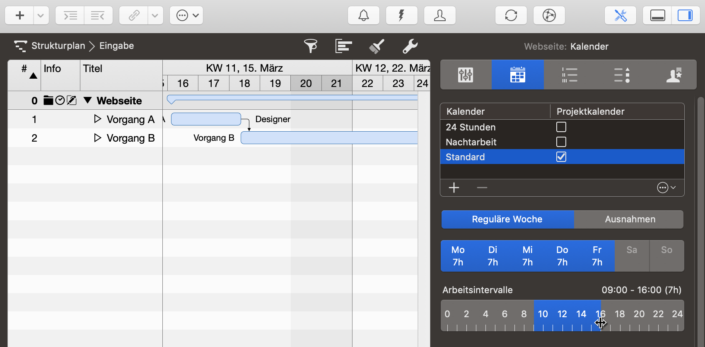705x347 pixels.
Task: Click hour 12 on Arbeitsintervalle timeline
Action: (562, 315)
